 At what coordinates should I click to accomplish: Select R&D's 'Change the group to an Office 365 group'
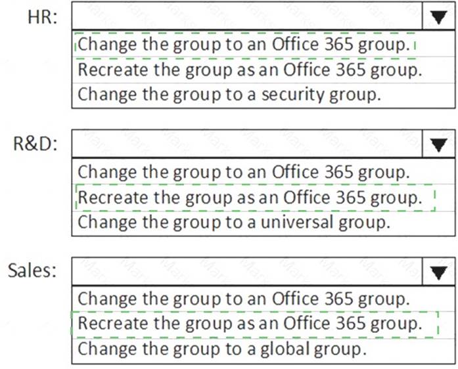tap(244, 173)
